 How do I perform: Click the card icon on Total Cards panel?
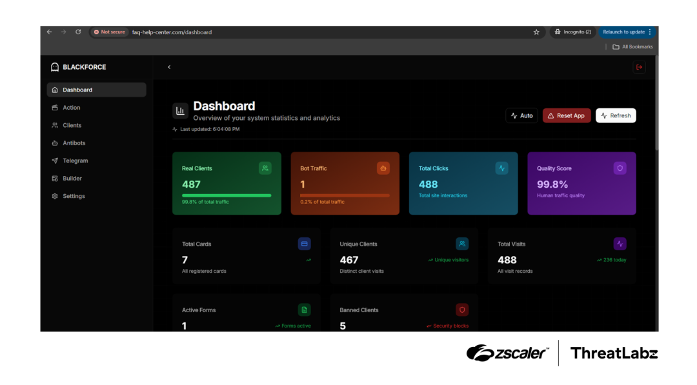click(303, 243)
